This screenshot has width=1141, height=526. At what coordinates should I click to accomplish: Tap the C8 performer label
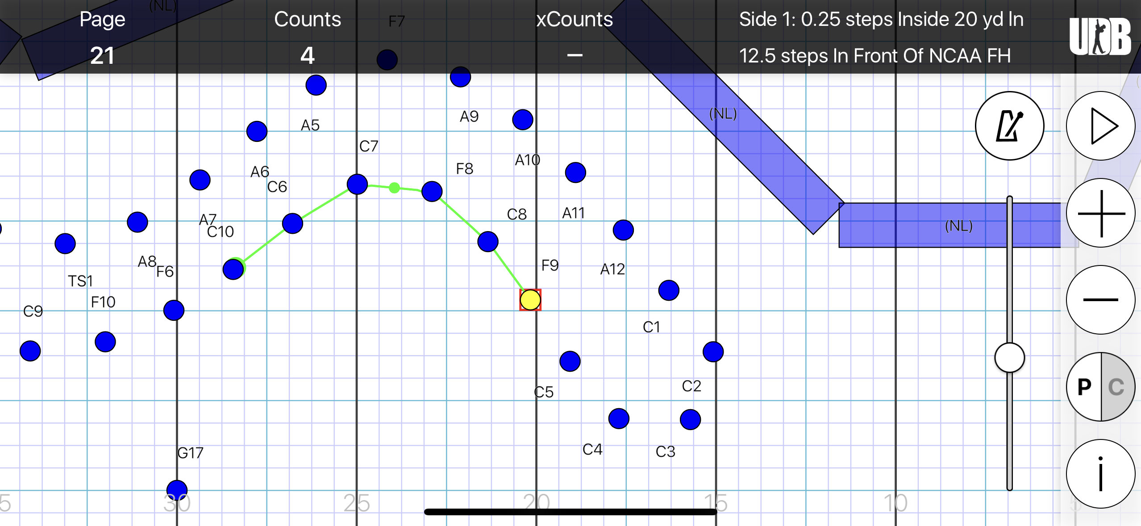[x=517, y=215]
